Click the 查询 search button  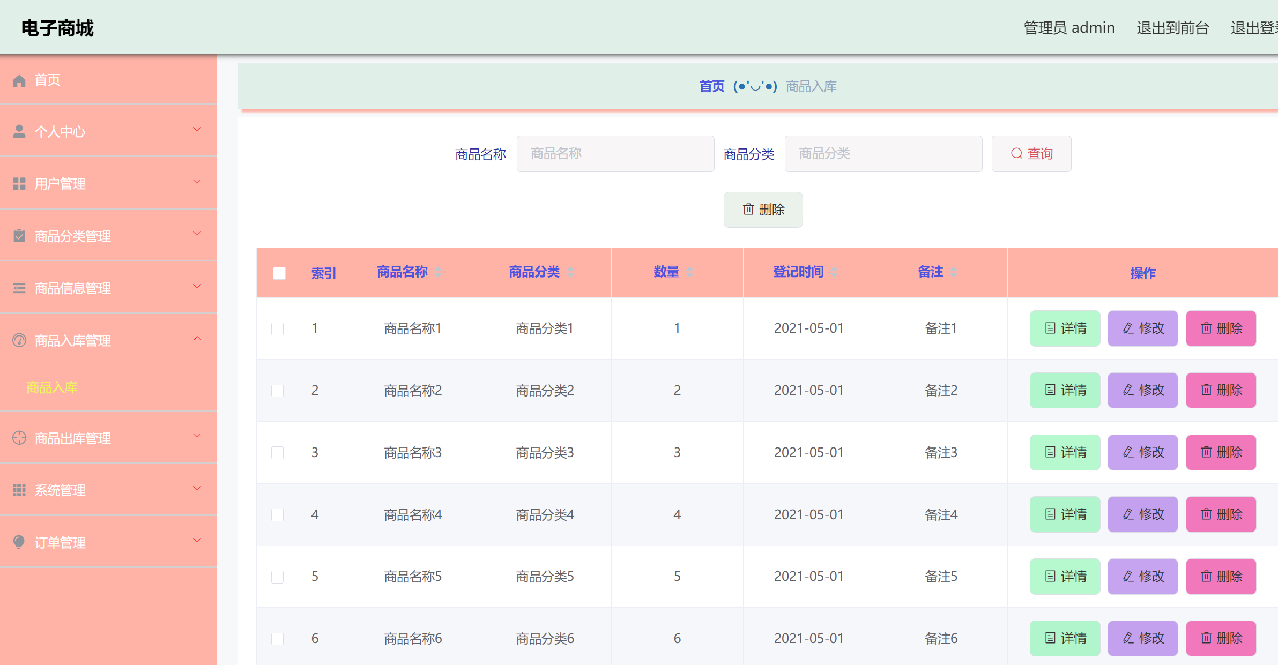click(1031, 154)
